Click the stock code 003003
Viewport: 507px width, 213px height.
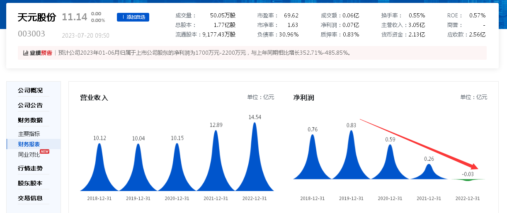(x=32, y=34)
